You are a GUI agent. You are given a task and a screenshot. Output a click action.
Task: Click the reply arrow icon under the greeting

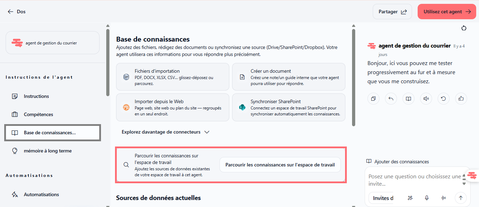tap(391, 99)
